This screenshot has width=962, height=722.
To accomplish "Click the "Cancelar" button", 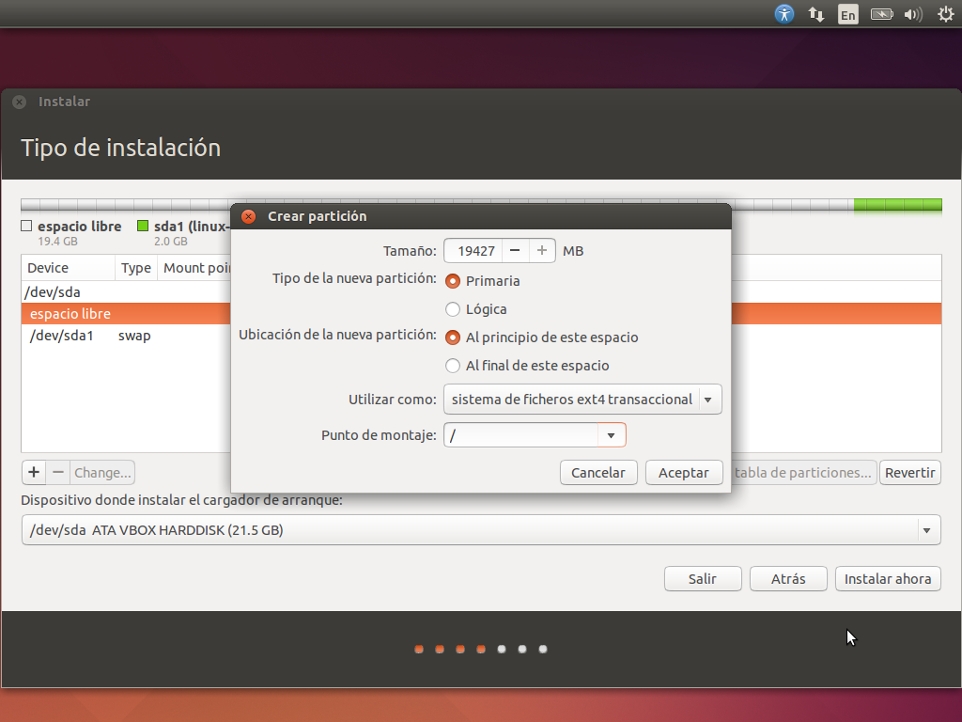I will click(x=598, y=472).
